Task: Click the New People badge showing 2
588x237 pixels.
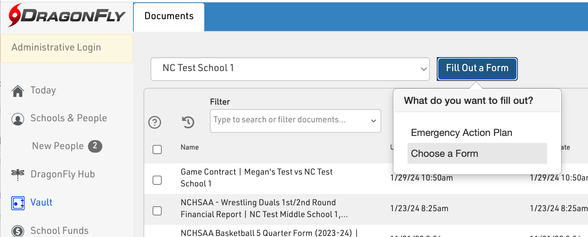Action: [x=95, y=146]
